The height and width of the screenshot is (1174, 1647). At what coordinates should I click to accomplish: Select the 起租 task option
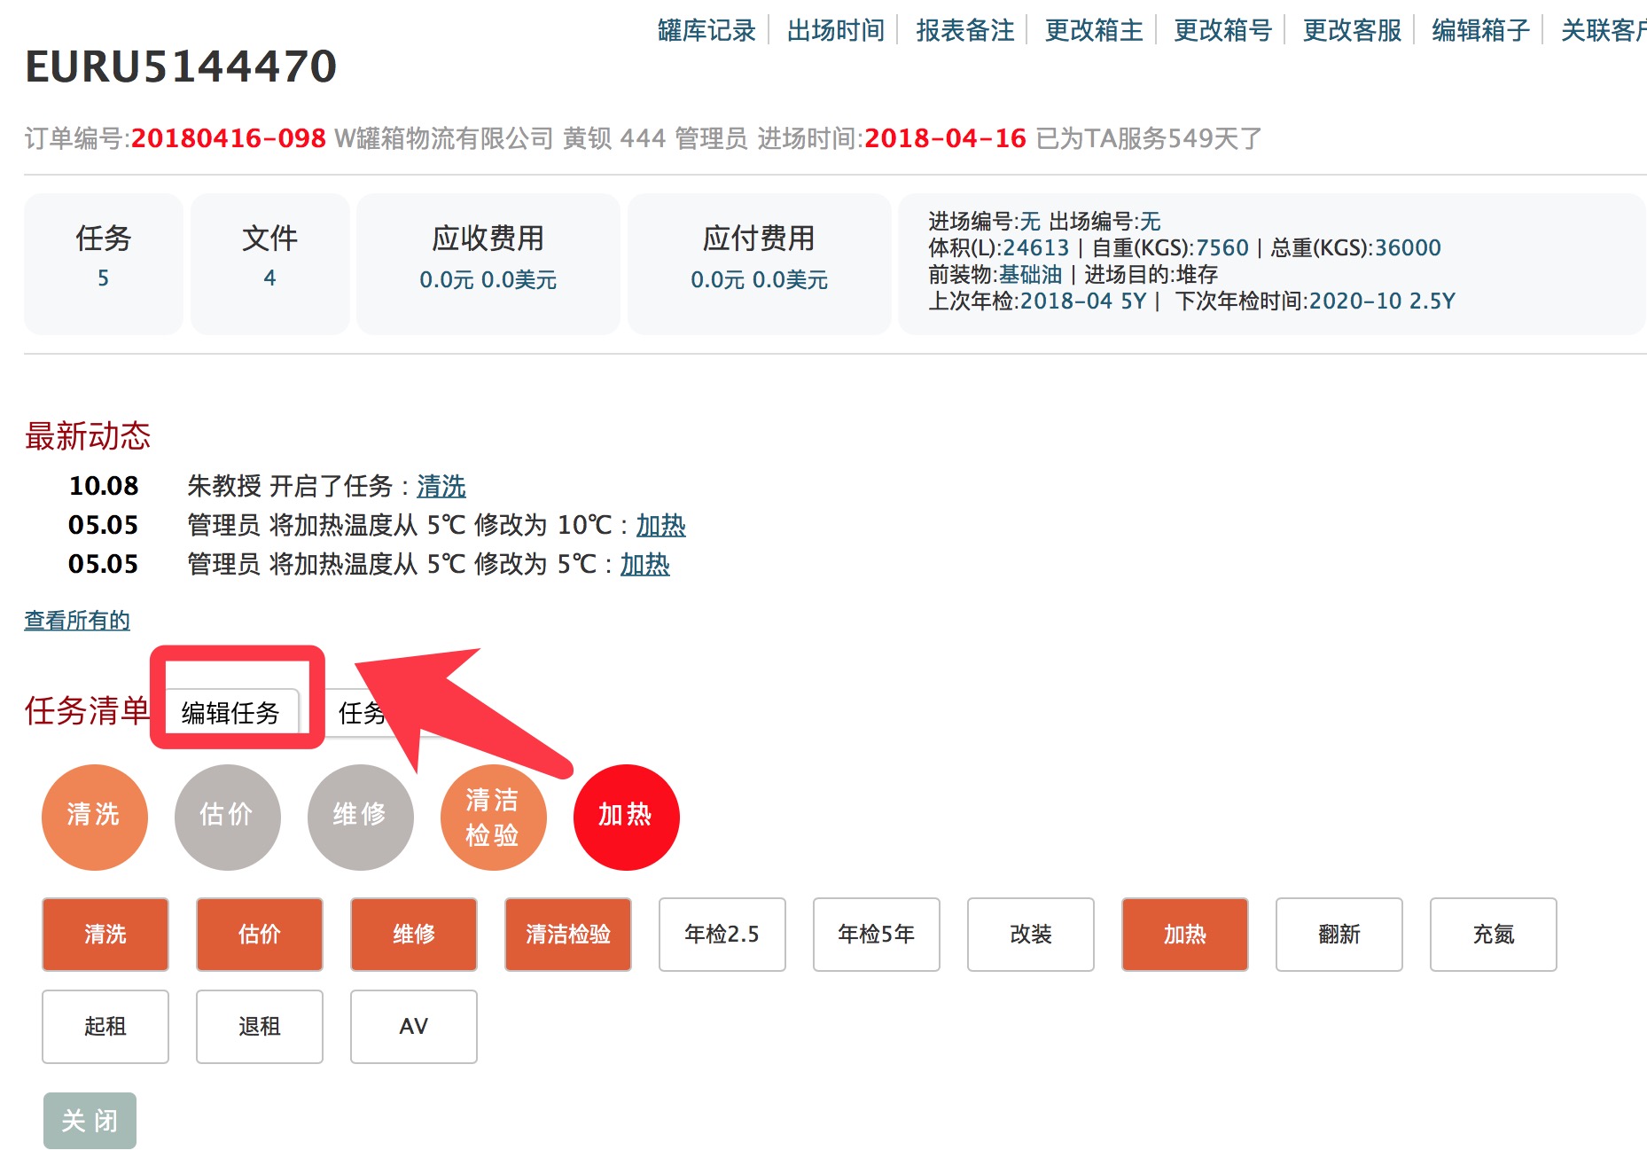tap(105, 1026)
